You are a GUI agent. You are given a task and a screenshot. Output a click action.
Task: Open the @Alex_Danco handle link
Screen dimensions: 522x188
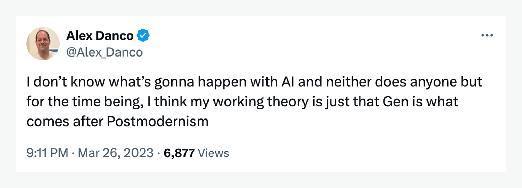(104, 52)
